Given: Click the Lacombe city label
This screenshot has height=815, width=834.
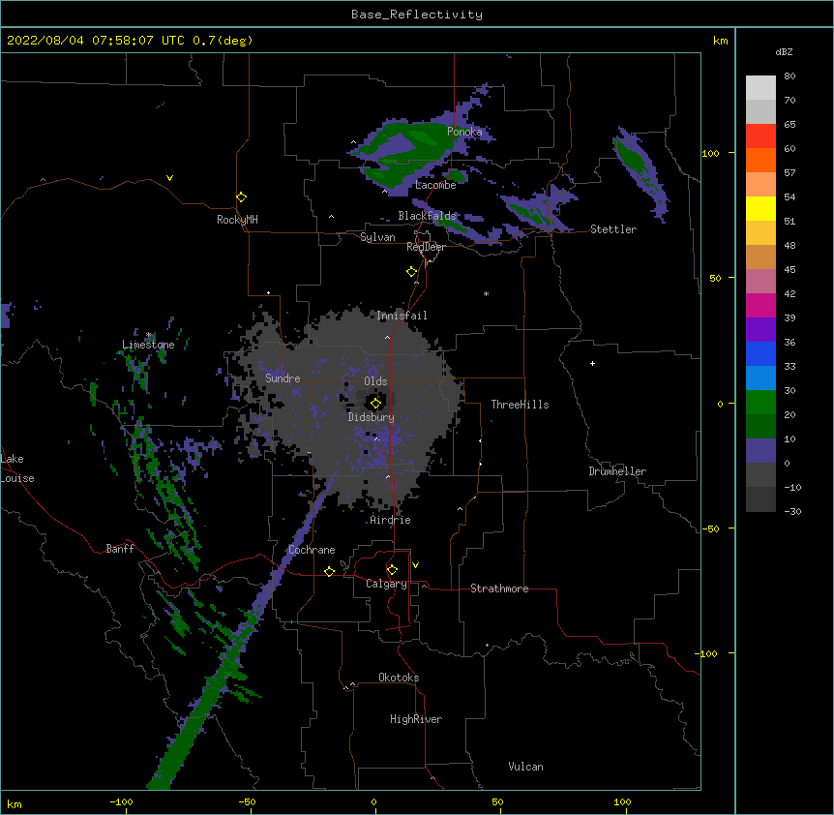Looking at the screenshot, I should point(435,185).
